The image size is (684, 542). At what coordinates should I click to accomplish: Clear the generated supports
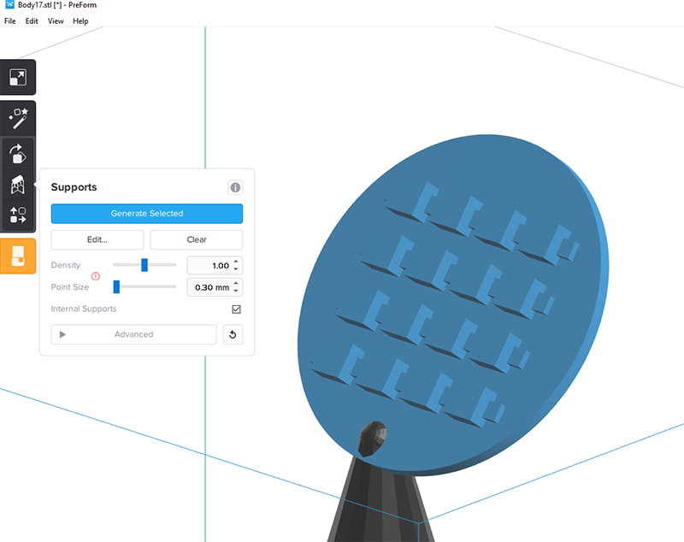pos(197,239)
